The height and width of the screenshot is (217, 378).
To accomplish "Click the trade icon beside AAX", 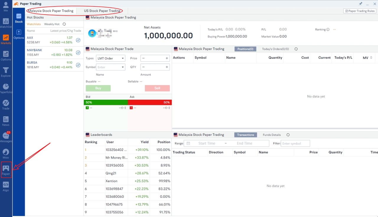I will pos(78,40).
